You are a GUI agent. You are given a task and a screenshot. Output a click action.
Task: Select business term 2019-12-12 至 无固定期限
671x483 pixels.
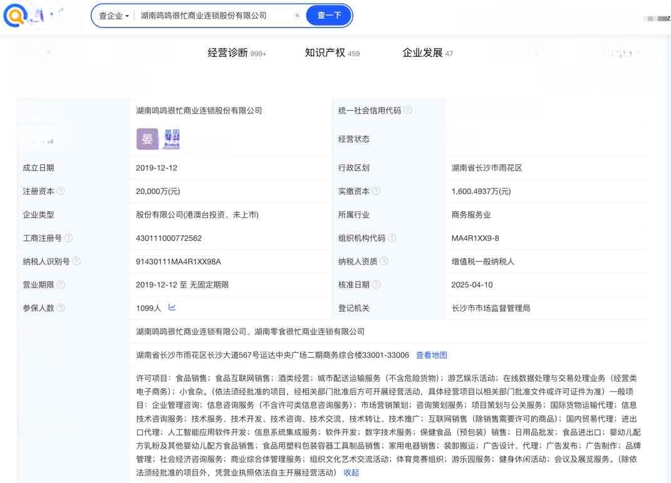coord(182,285)
